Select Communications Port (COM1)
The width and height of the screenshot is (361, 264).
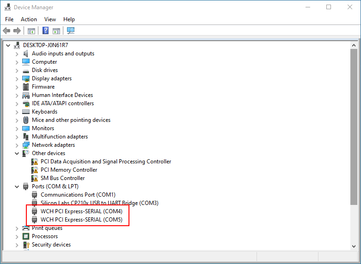[78, 195]
